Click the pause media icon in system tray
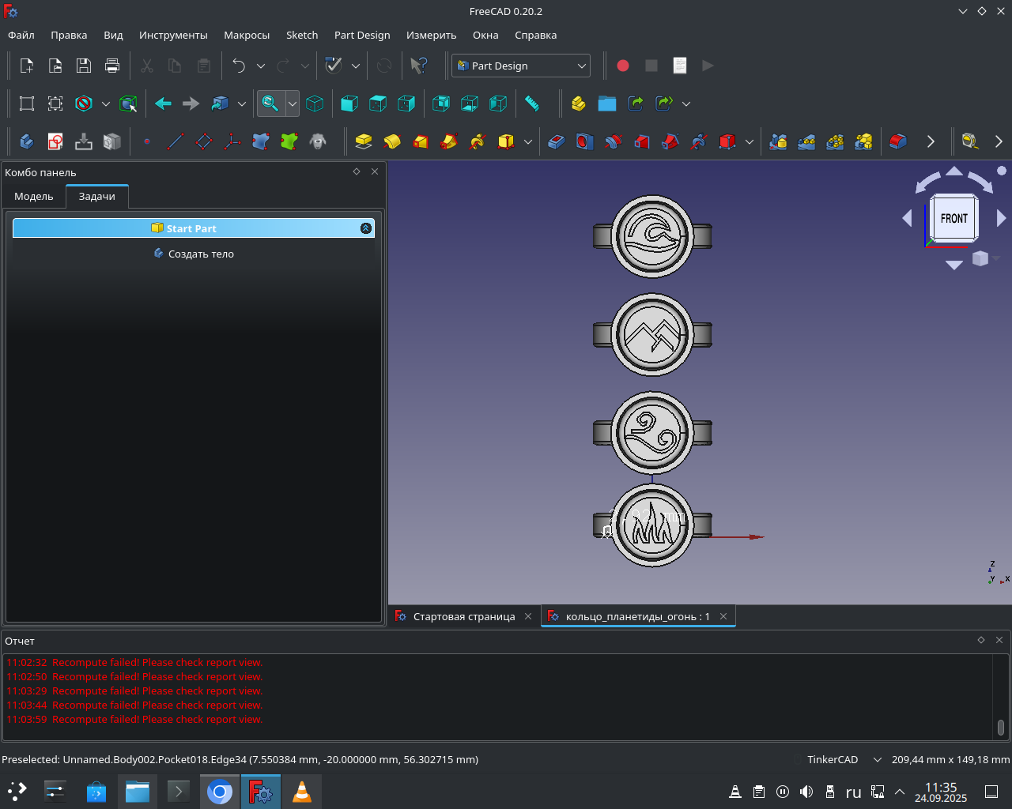The height and width of the screenshot is (809, 1012). click(x=783, y=792)
